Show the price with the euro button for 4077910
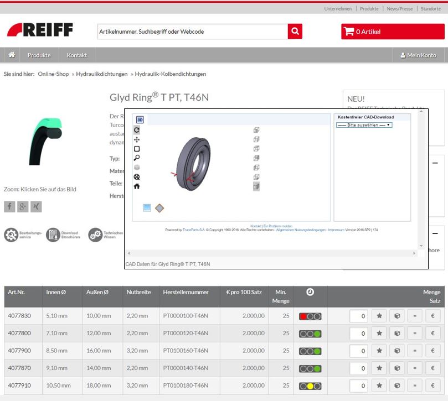Image resolution: width=448 pixels, height=401 pixels. click(432, 385)
